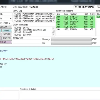Select the F5NWY beacon row
This screenshot has width=100, height=100.
[76, 29]
